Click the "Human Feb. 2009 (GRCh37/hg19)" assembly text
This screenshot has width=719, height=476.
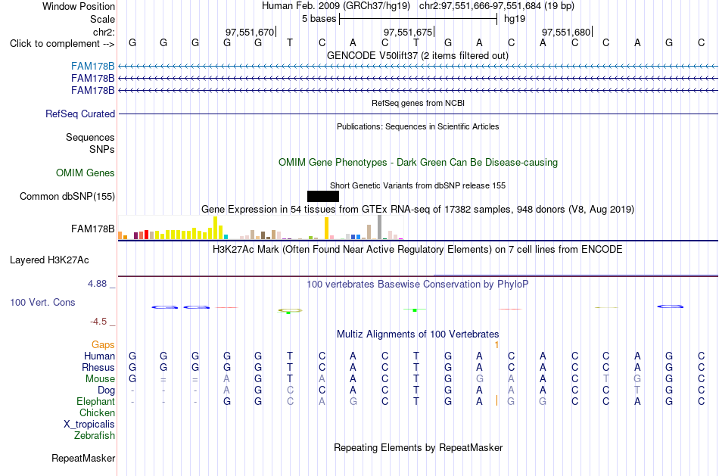(x=335, y=6)
